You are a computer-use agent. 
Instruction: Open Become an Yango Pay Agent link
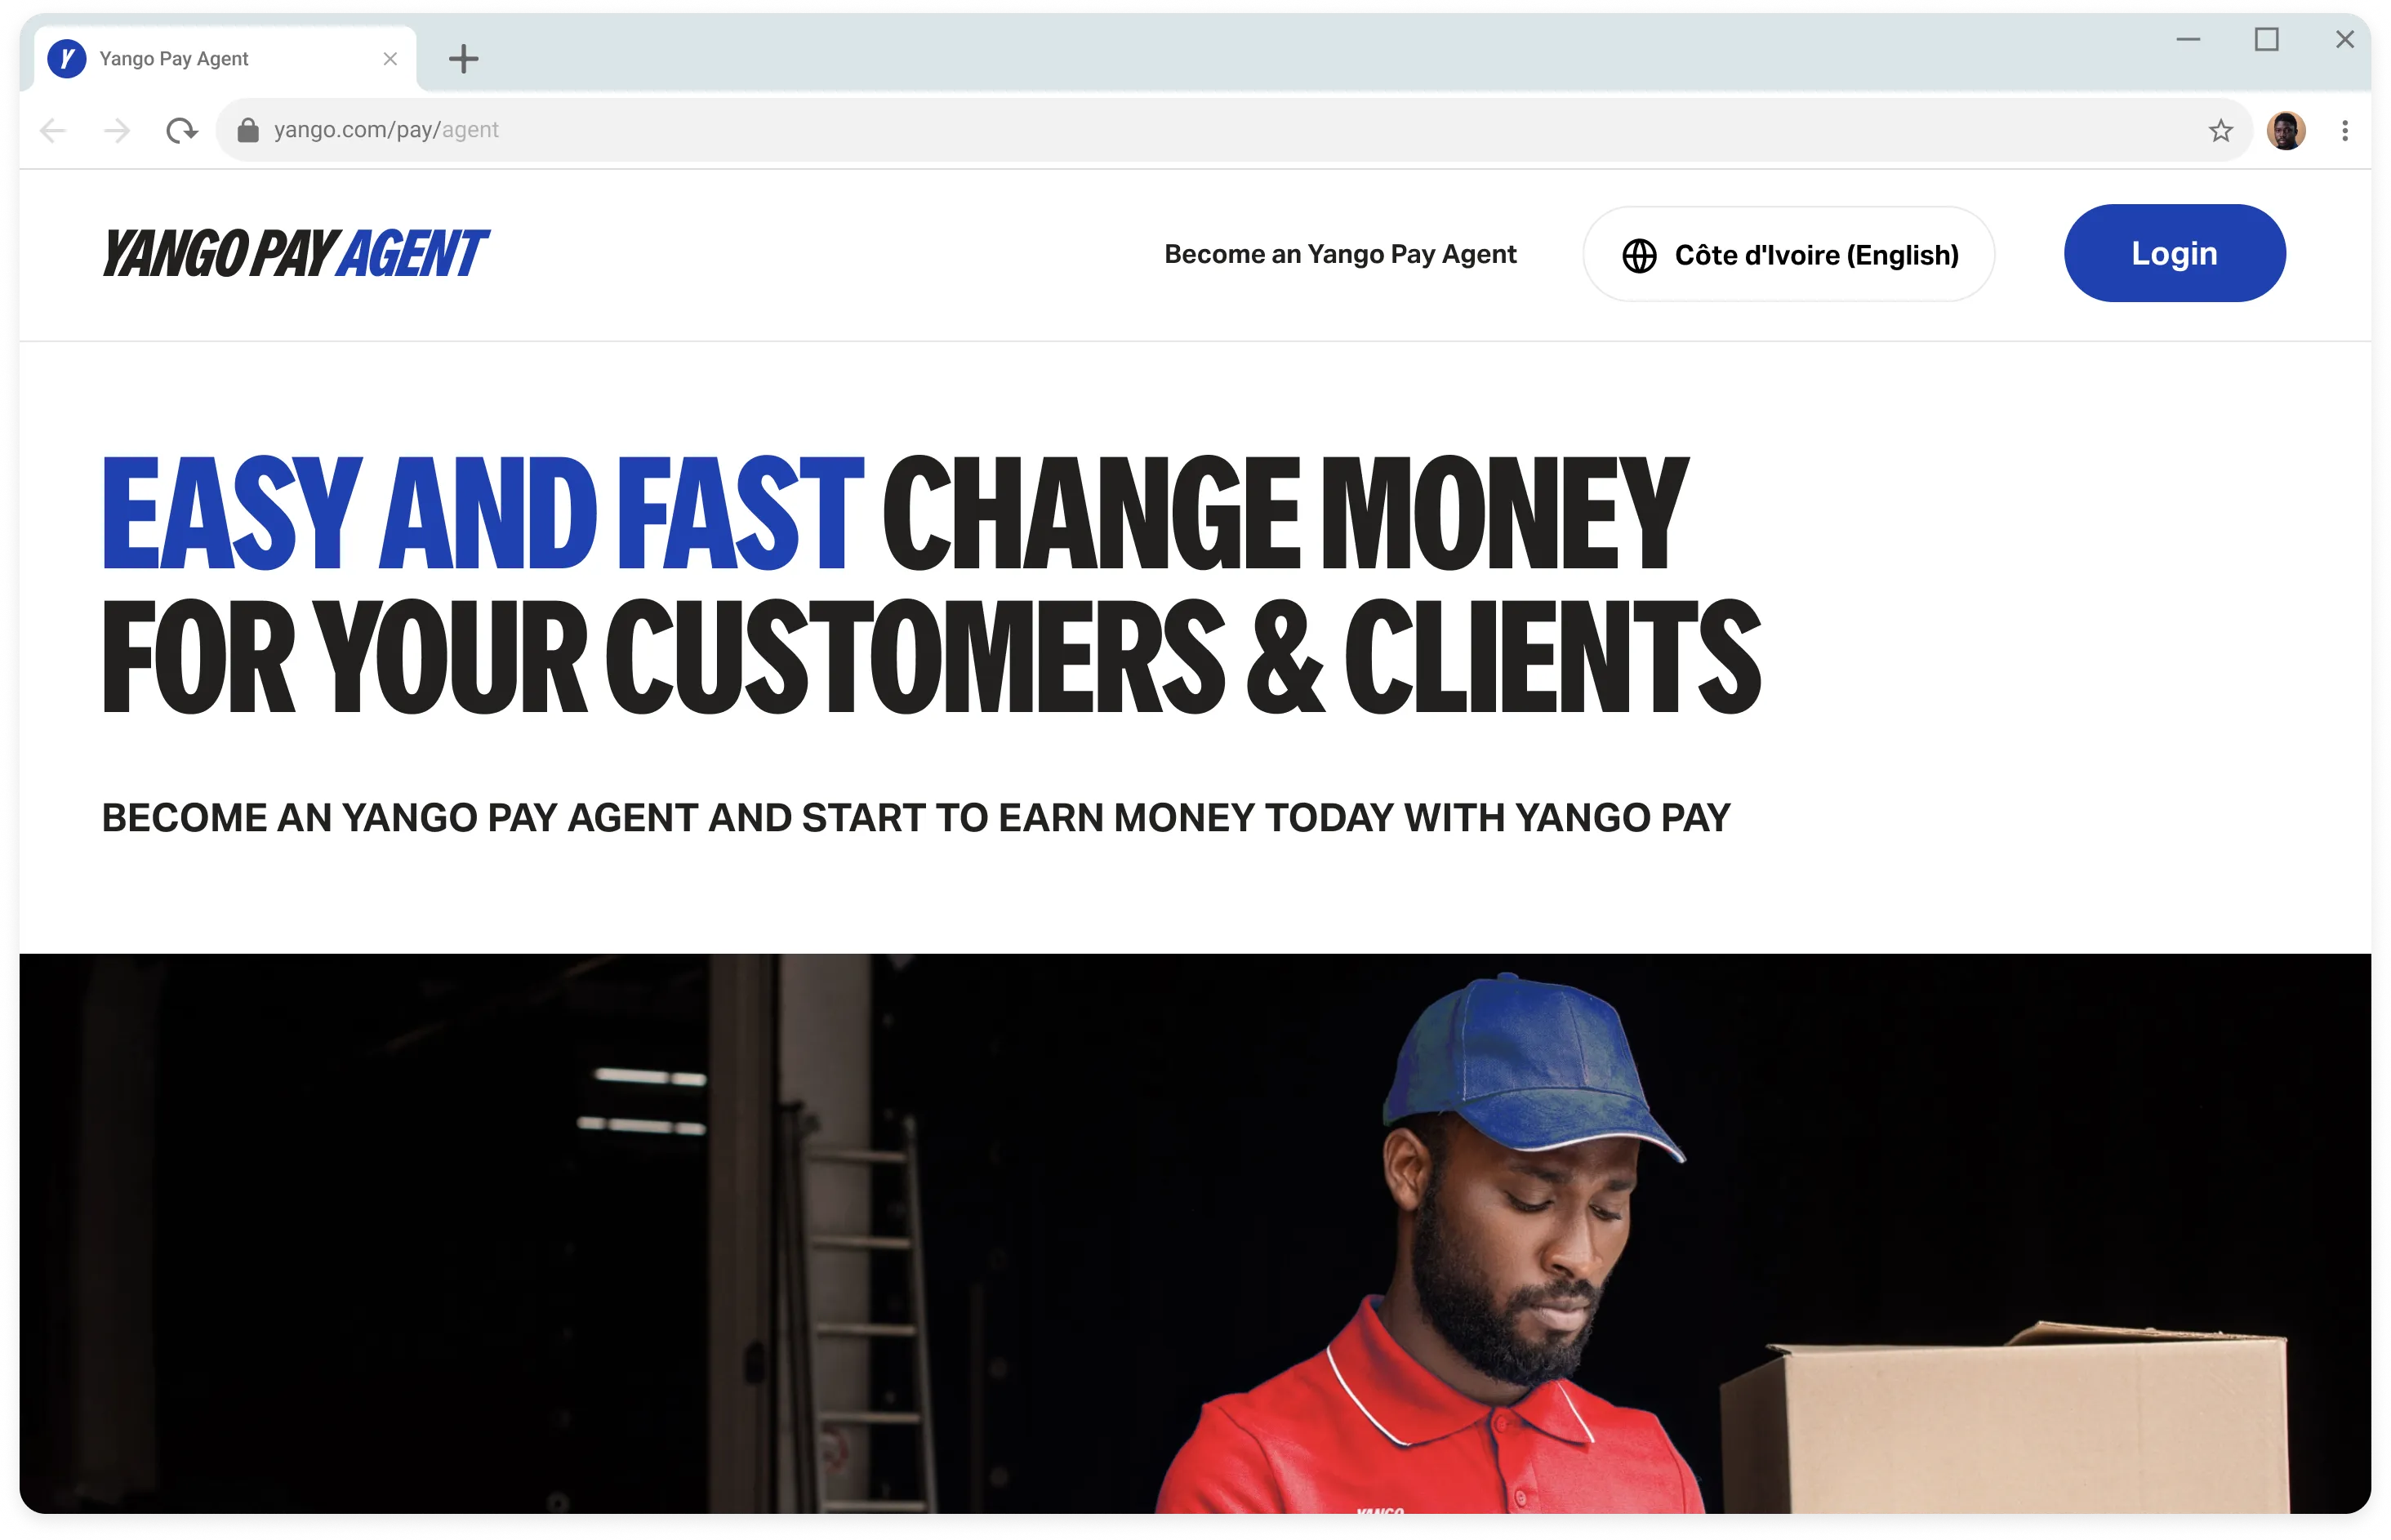pyautogui.click(x=1340, y=254)
